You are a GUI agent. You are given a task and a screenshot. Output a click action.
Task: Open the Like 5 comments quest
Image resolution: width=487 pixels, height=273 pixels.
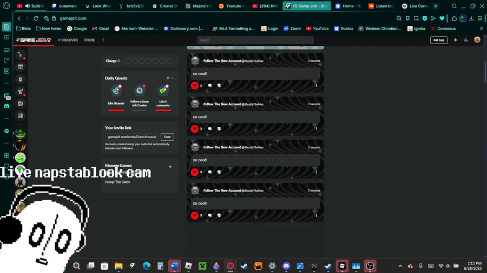163,95
